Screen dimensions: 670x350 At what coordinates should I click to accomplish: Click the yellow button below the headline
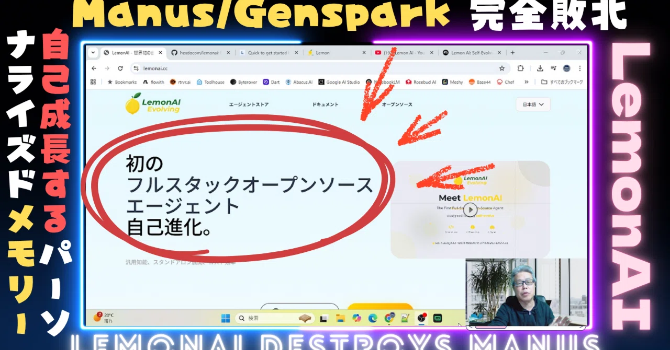(x=380, y=307)
